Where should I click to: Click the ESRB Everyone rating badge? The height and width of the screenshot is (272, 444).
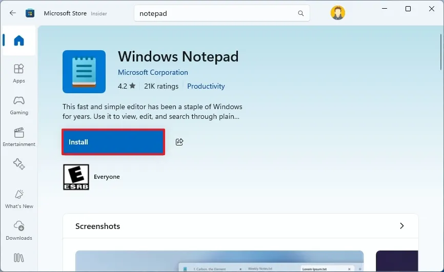(x=76, y=177)
